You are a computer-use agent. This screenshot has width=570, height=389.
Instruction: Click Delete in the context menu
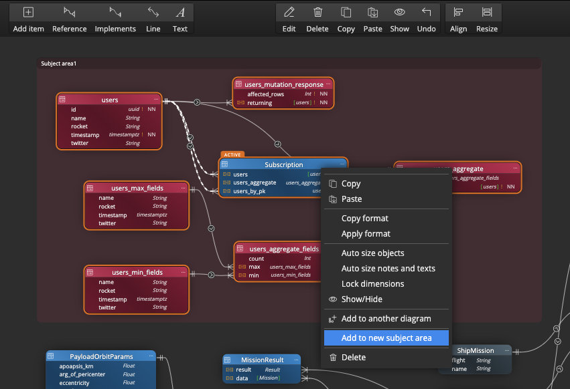tap(353, 358)
